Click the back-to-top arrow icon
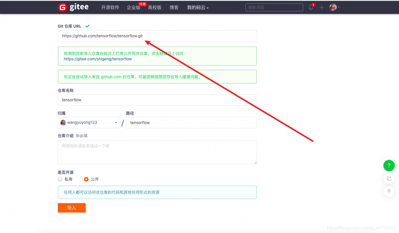Image resolution: width=399 pixels, height=233 pixels. (x=389, y=192)
